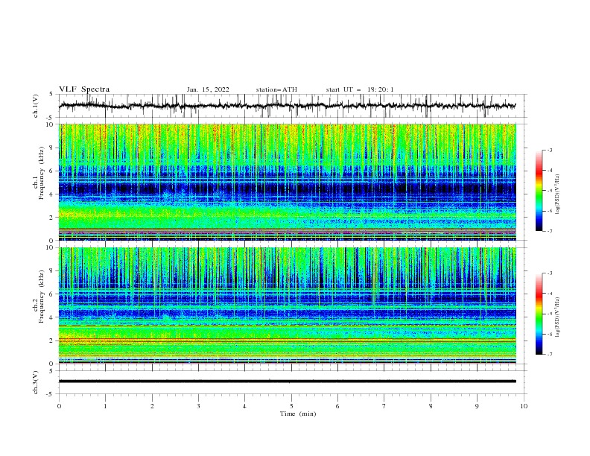Image resolution: width=590 pixels, height=456 pixels.
Task: Click the ch.1 'Frequency (kHz)' axis label
Action: point(41,173)
